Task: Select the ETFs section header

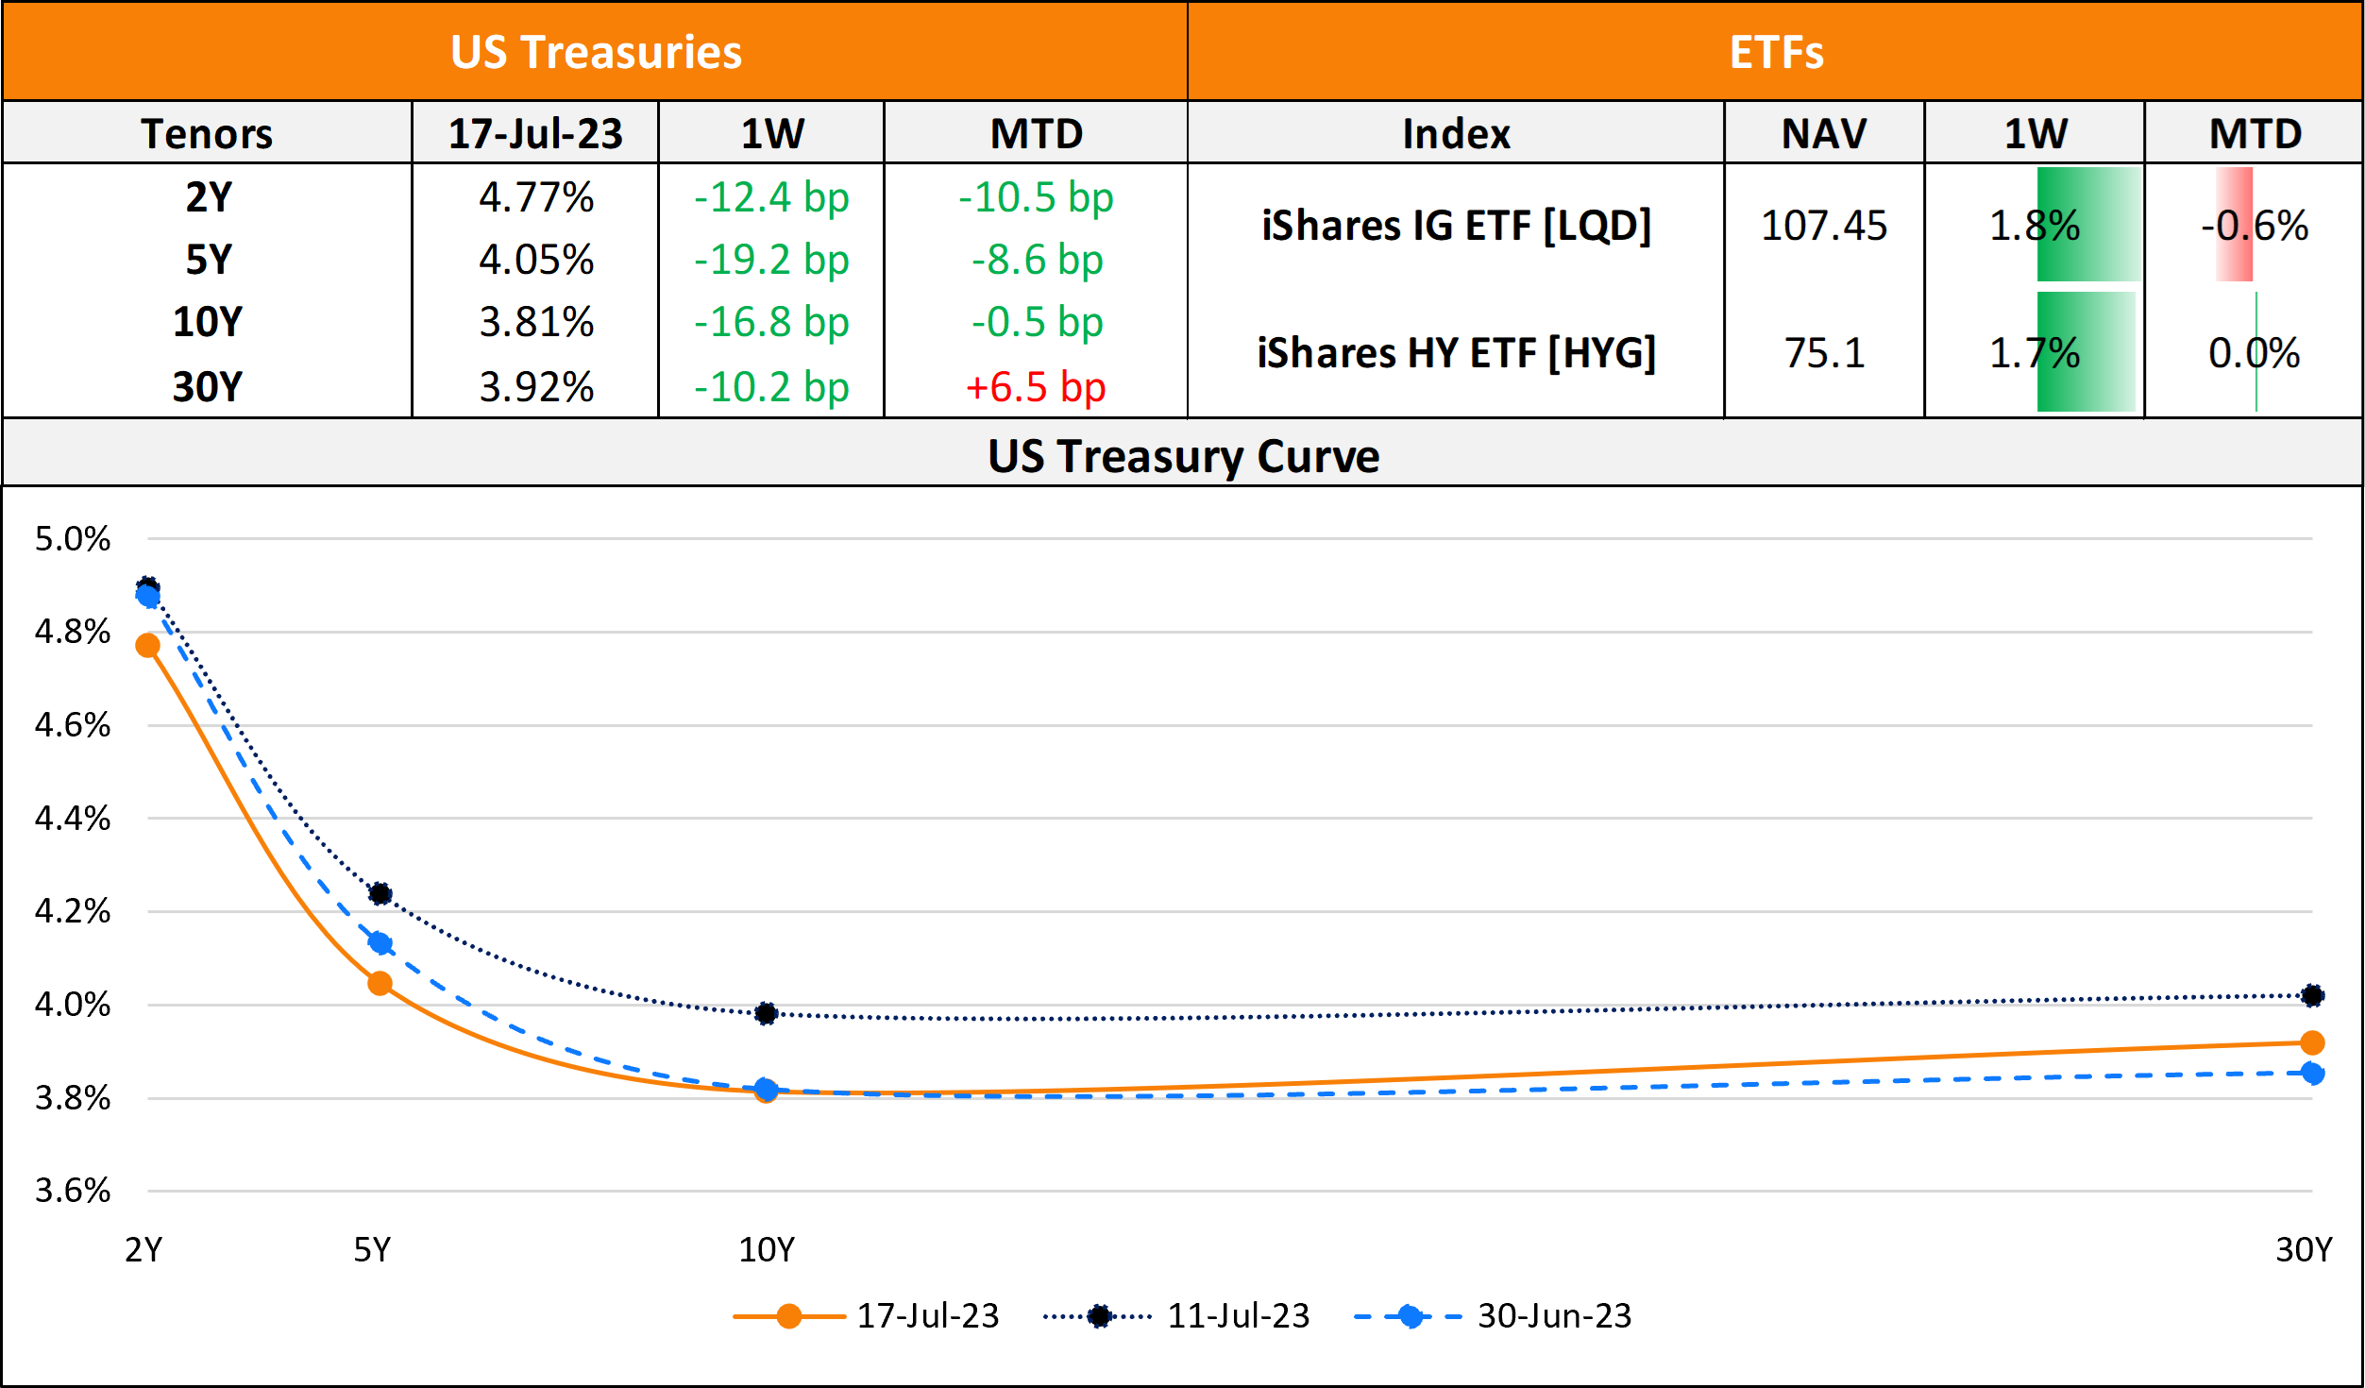Action: click(x=1776, y=52)
